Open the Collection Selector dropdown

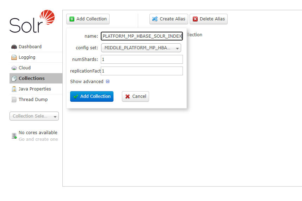(34, 116)
